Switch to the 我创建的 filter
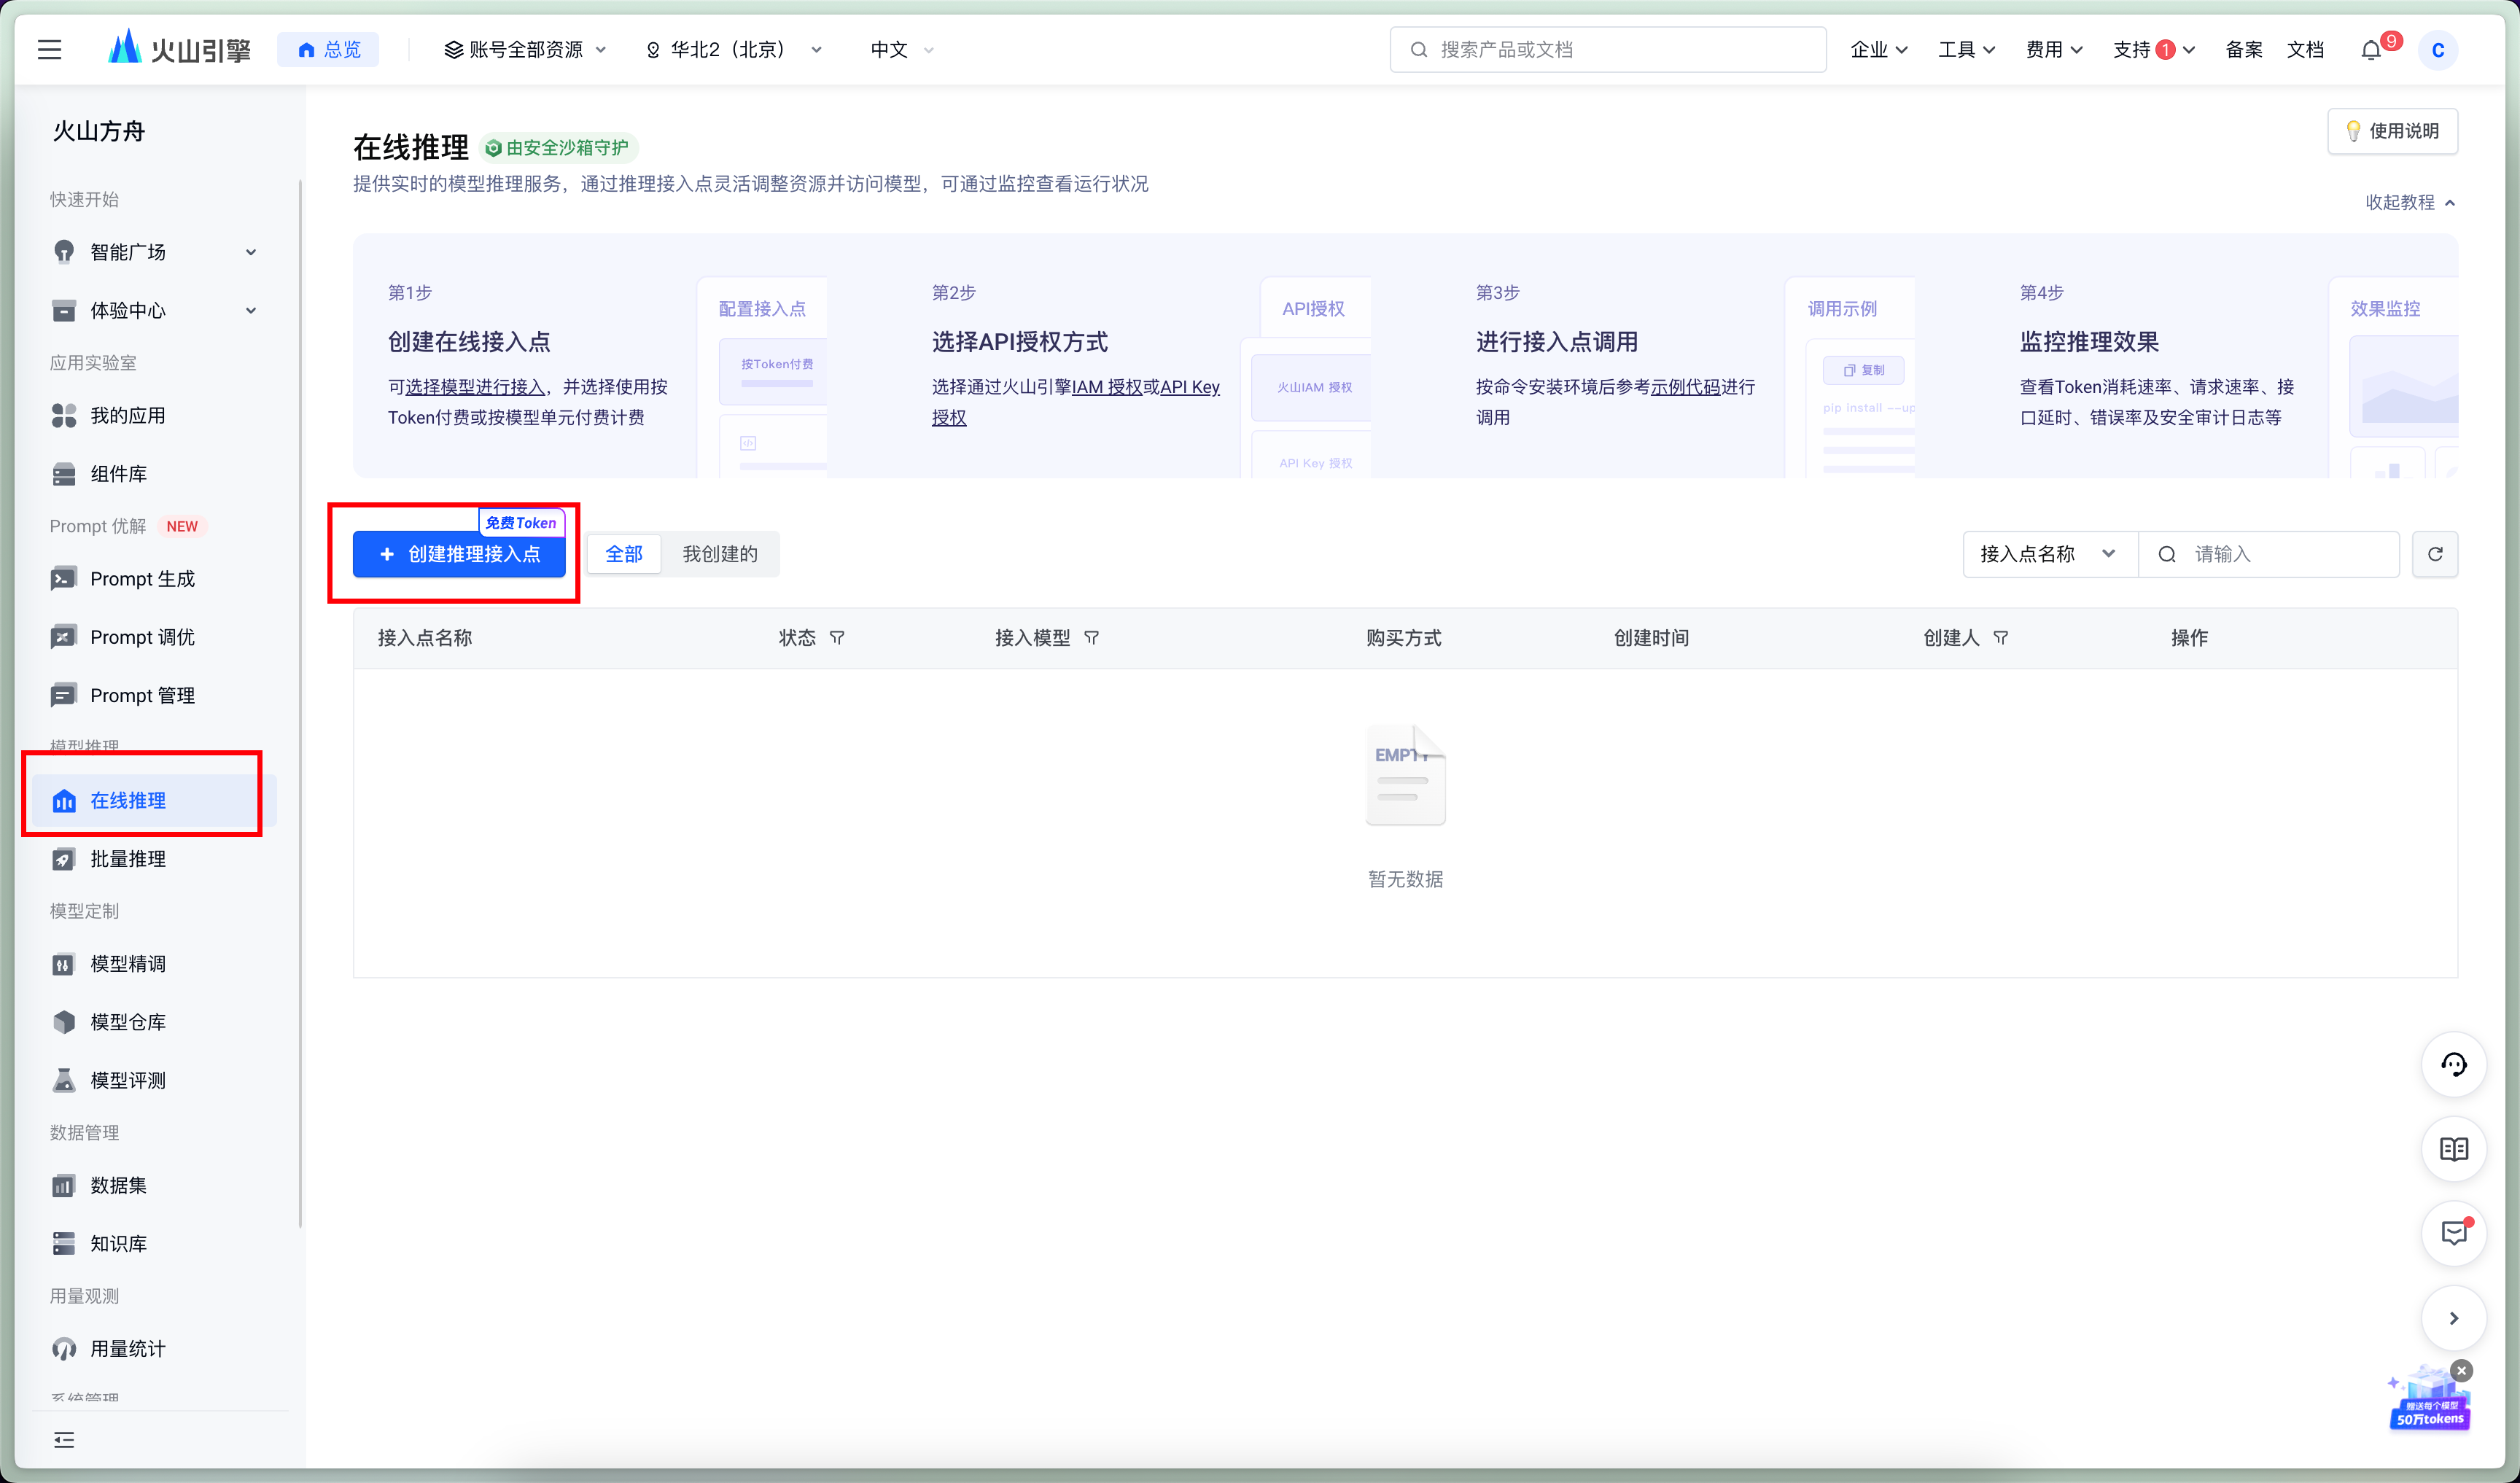This screenshot has height=1483, width=2520. click(719, 554)
